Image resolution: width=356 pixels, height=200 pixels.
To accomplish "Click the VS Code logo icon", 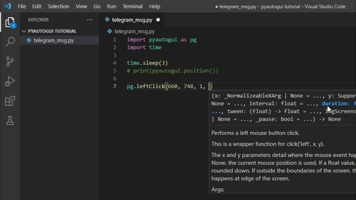I will 8,6.
